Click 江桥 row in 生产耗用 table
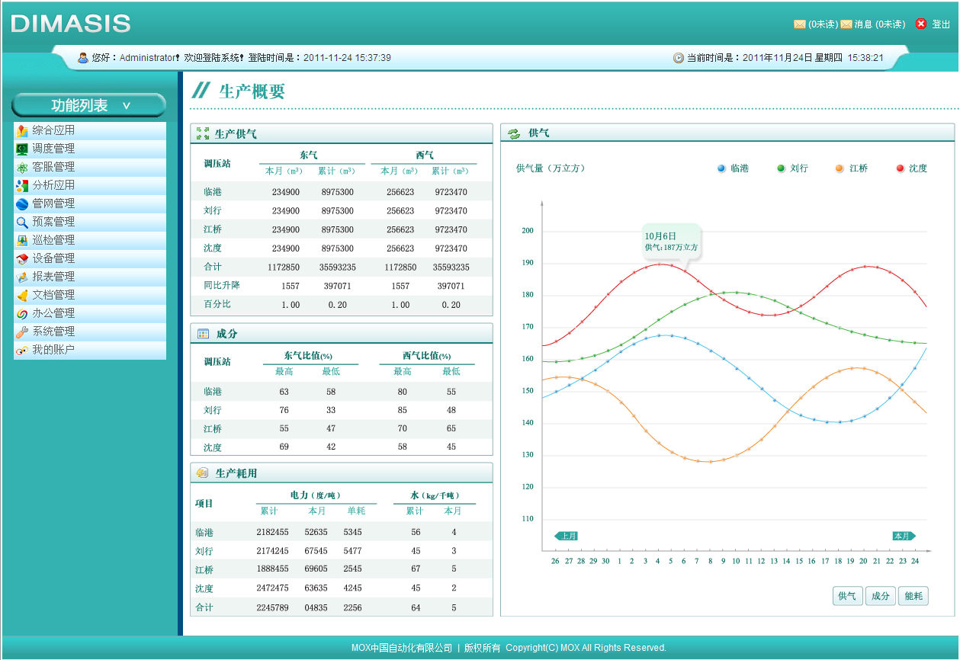960x660 pixels. tap(341, 569)
